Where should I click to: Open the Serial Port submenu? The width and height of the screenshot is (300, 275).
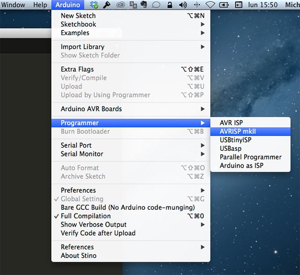click(x=76, y=145)
